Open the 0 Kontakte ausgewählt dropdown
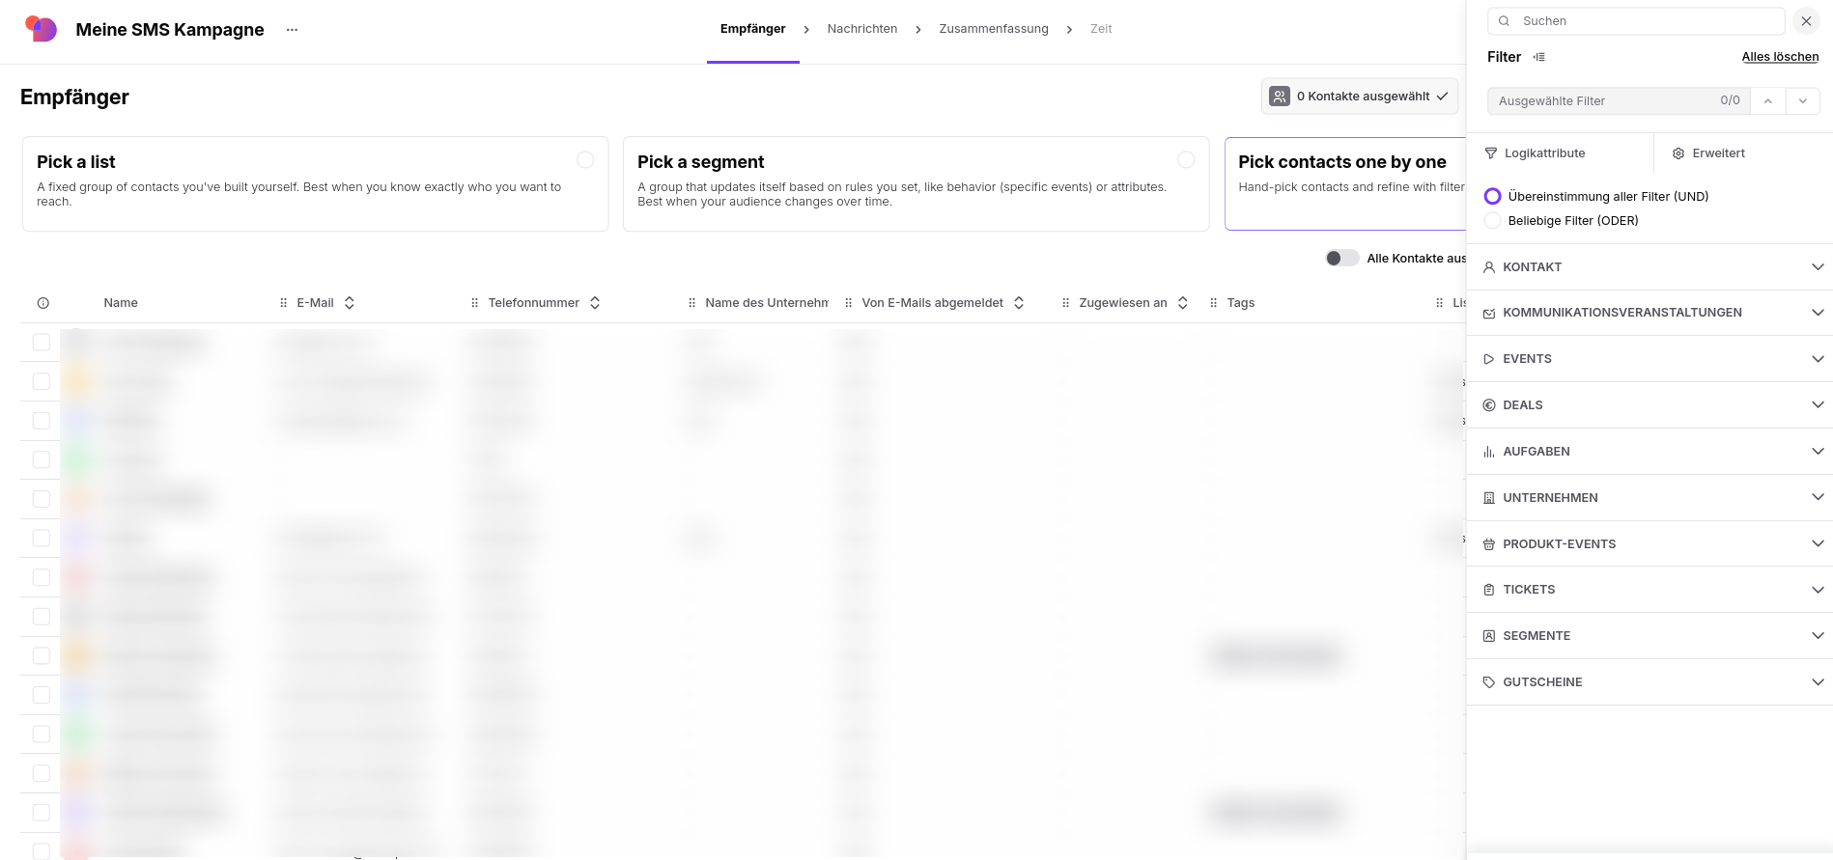The height and width of the screenshot is (860, 1833). tap(1360, 97)
